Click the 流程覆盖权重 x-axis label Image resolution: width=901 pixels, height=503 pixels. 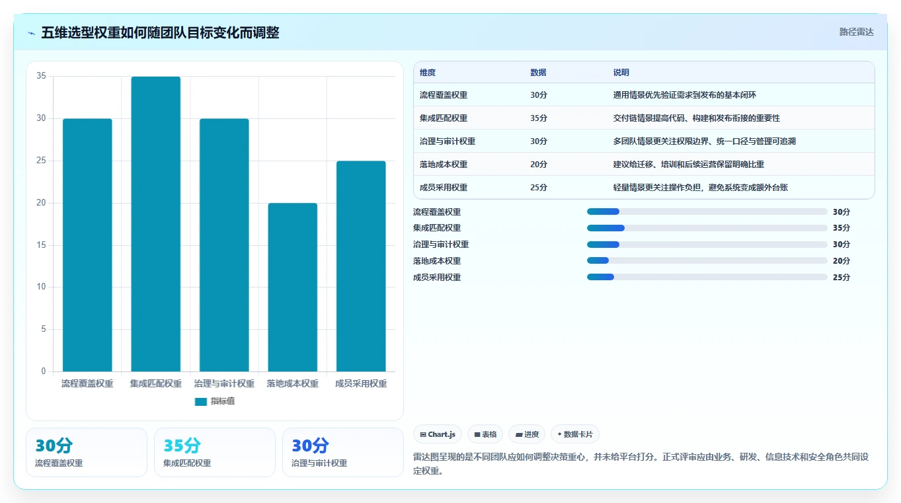point(87,383)
